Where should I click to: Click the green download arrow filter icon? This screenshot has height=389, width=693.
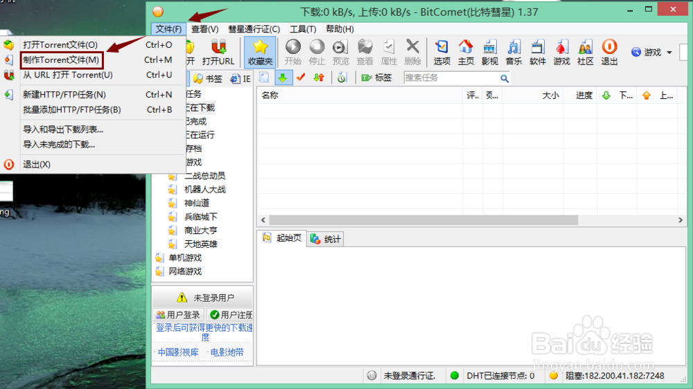pyautogui.click(x=283, y=78)
